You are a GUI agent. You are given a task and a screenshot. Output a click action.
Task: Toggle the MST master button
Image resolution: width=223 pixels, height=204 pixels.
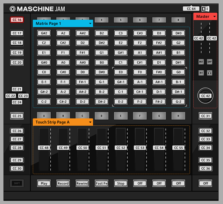[x=201, y=62]
